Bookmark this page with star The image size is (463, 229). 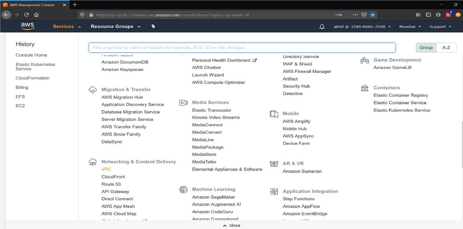[x=373, y=14]
